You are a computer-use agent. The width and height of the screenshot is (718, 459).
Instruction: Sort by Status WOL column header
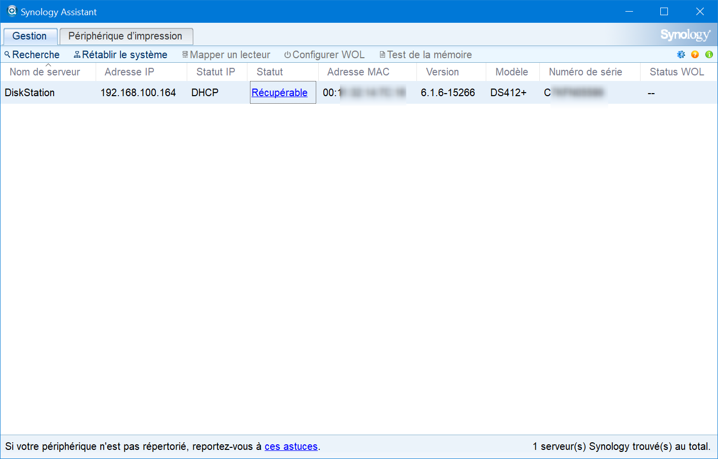(x=679, y=72)
